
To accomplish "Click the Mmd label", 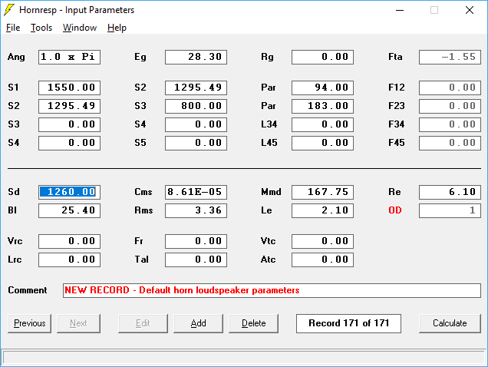I will [x=271, y=192].
